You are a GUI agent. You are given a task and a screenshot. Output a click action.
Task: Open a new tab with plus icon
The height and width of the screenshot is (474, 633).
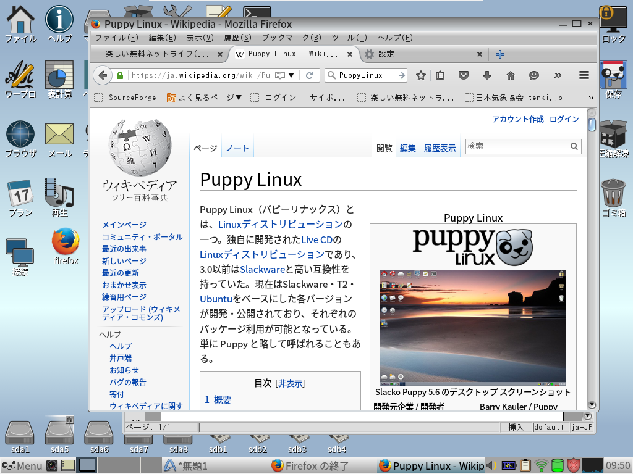(500, 54)
